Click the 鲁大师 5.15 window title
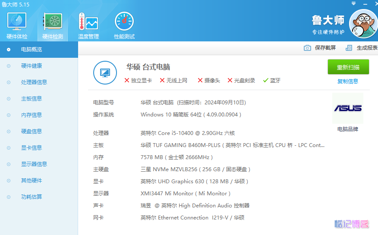This screenshot has width=378, height=235. [16, 5]
